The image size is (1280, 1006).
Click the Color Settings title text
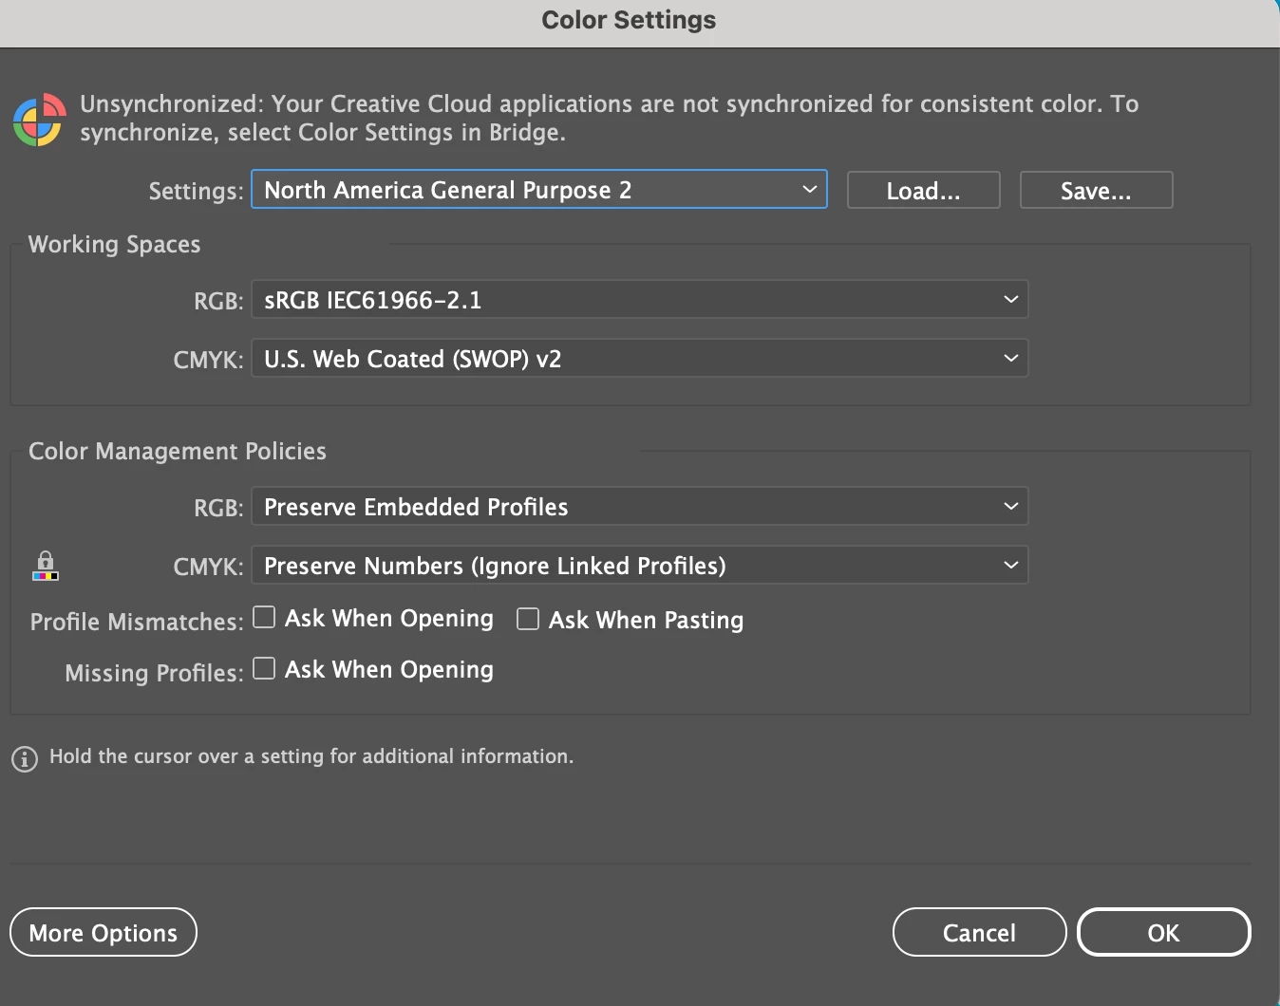coord(629,20)
